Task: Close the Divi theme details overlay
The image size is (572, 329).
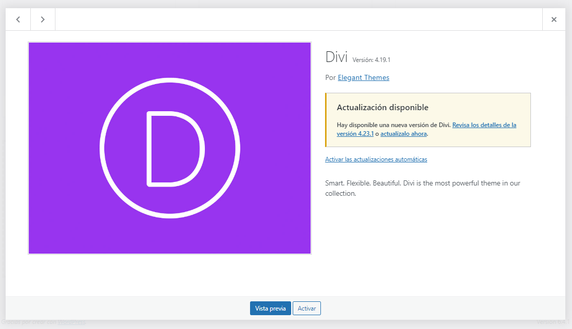Action: tap(554, 19)
